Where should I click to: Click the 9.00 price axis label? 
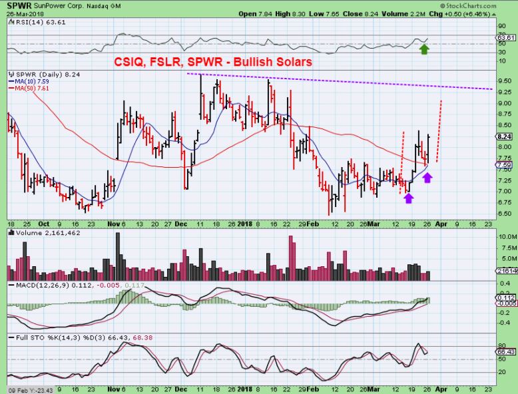(x=505, y=103)
